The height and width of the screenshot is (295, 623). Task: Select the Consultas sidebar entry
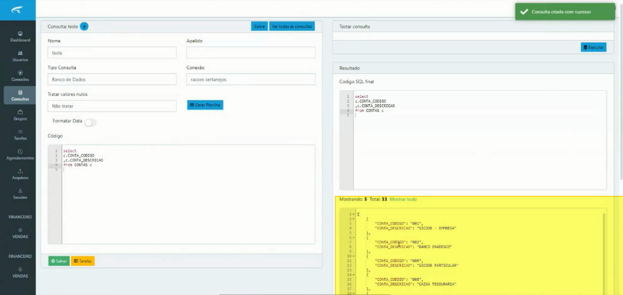[20, 95]
